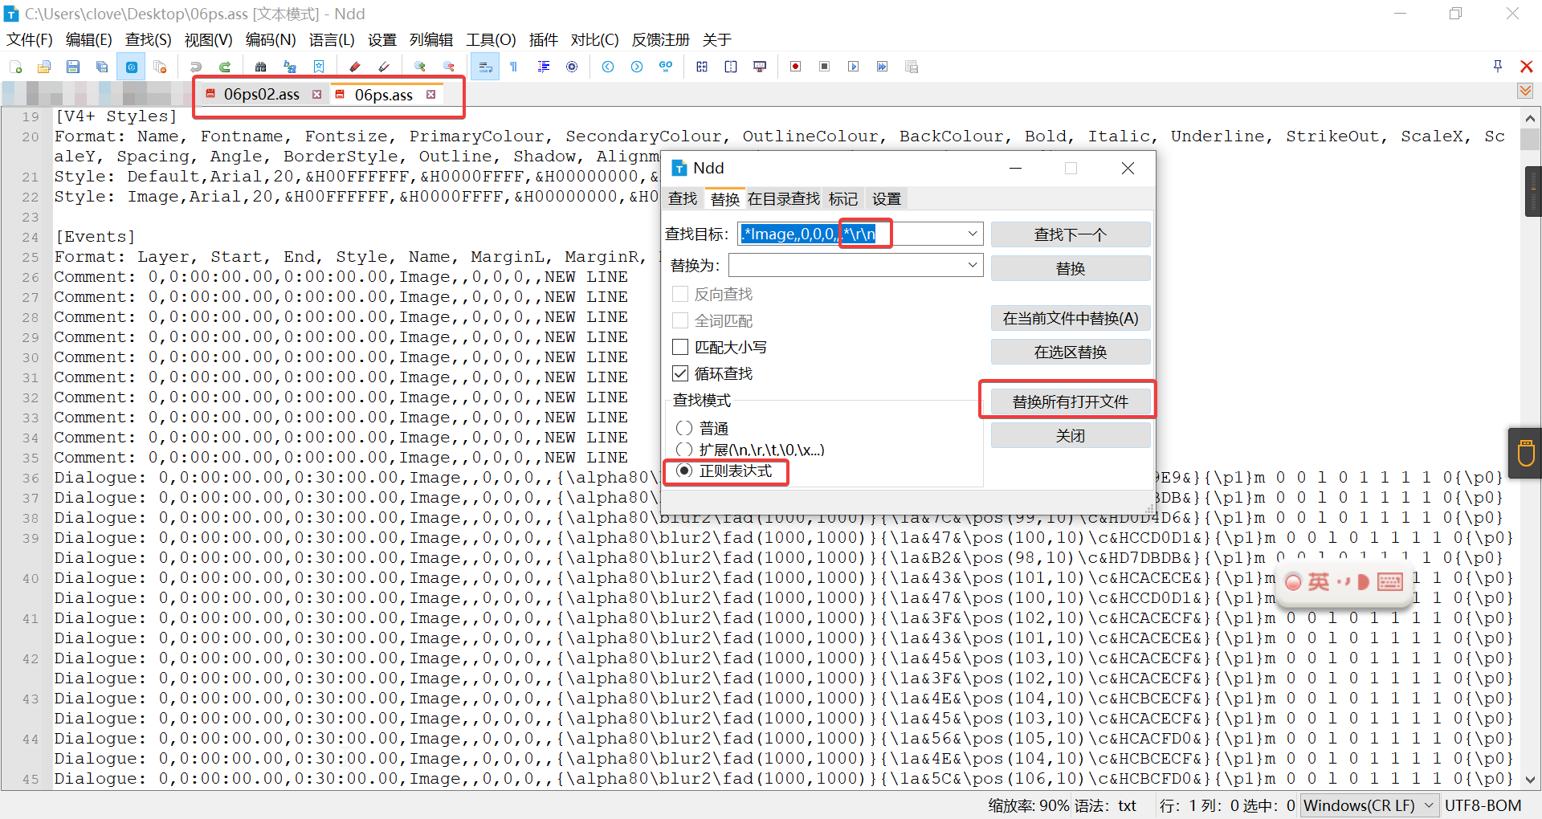Click the save file toolbar icon
This screenshot has width=1542, height=819.
(x=73, y=67)
